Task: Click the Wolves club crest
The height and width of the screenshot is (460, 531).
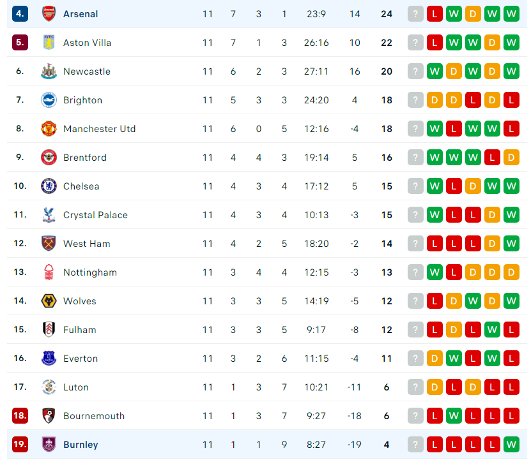Action: pyautogui.click(x=49, y=301)
